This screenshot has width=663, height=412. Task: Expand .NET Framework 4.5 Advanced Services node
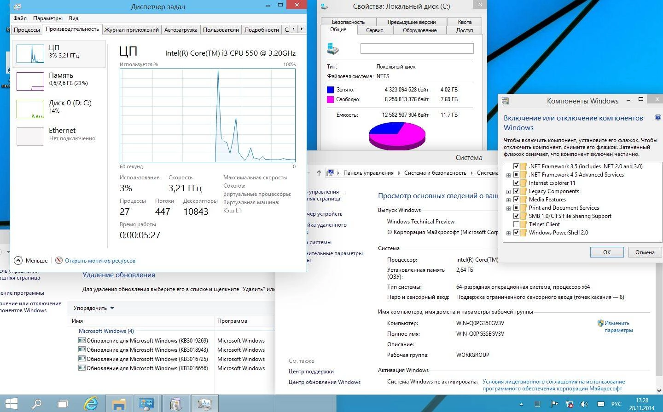[x=508, y=175]
